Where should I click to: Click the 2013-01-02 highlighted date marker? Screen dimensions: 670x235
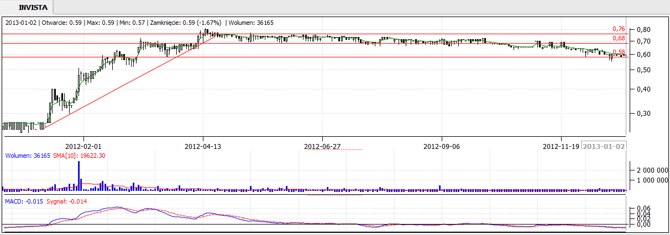pos(604,147)
